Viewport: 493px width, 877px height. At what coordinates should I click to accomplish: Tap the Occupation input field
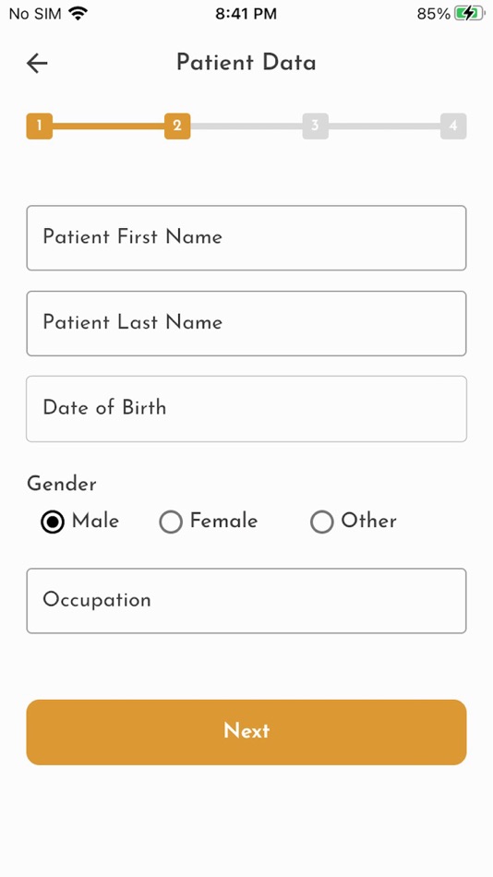(246, 601)
